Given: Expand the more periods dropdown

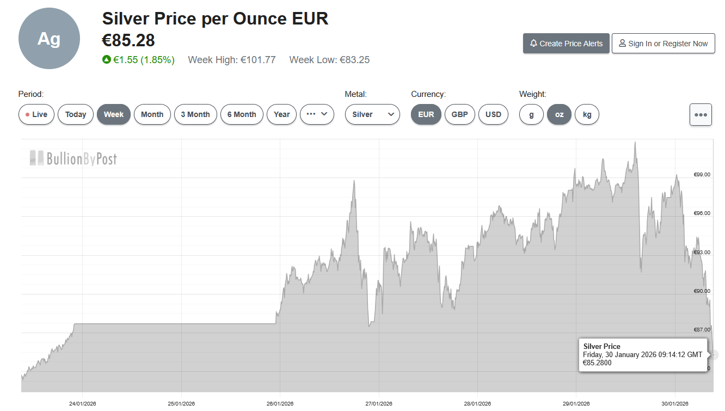Looking at the screenshot, I should [317, 114].
